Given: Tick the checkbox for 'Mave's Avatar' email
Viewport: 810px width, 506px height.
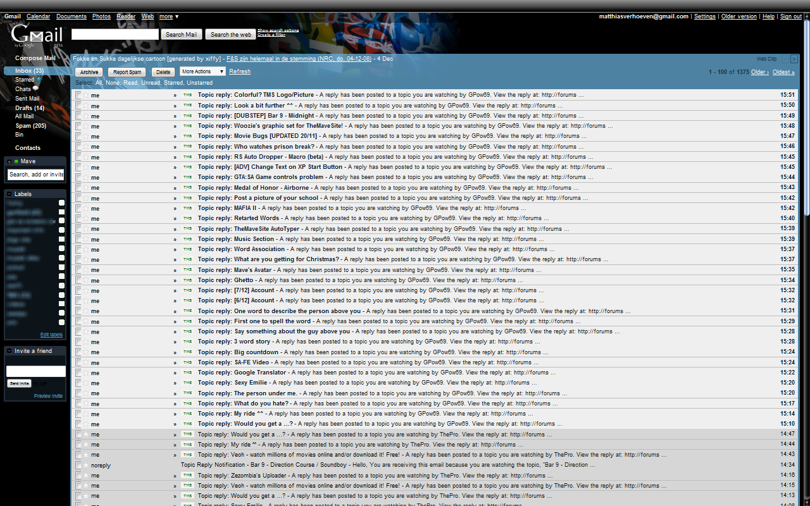Looking at the screenshot, I should 78,270.
